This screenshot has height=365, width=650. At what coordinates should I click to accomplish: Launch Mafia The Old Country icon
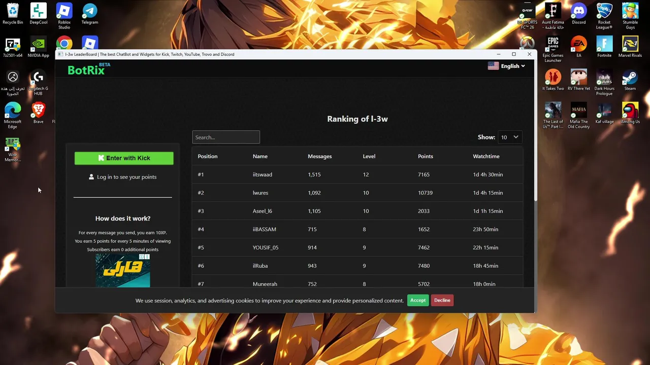(x=578, y=116)
